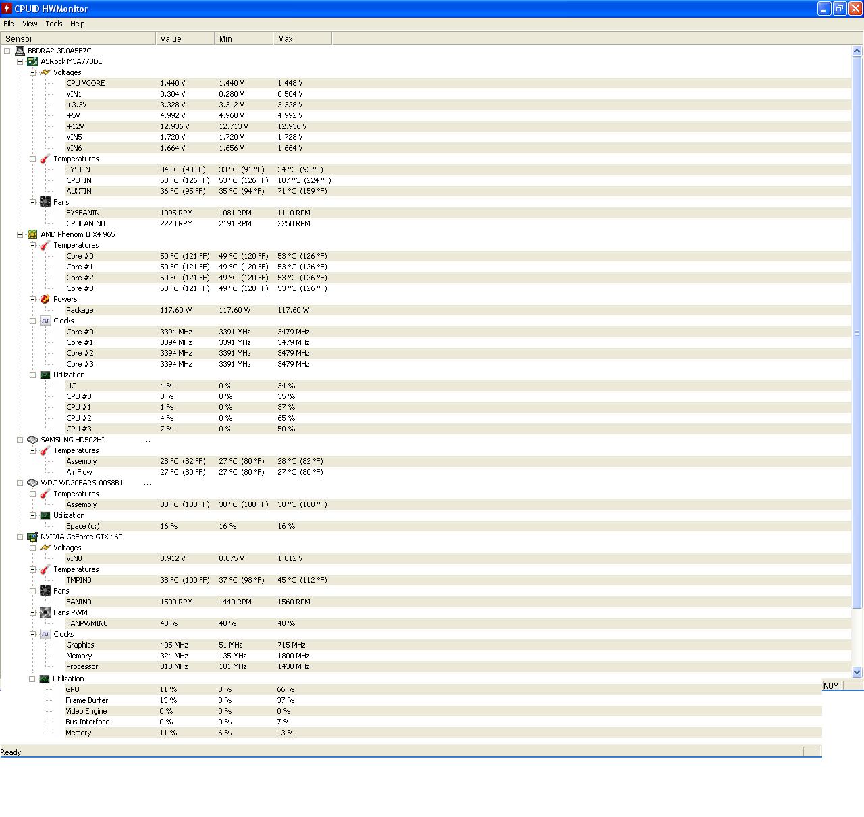
Task: Click the graphics card icon beside NVIDIA GeForce GTX 460
Action: coord(32,537)
